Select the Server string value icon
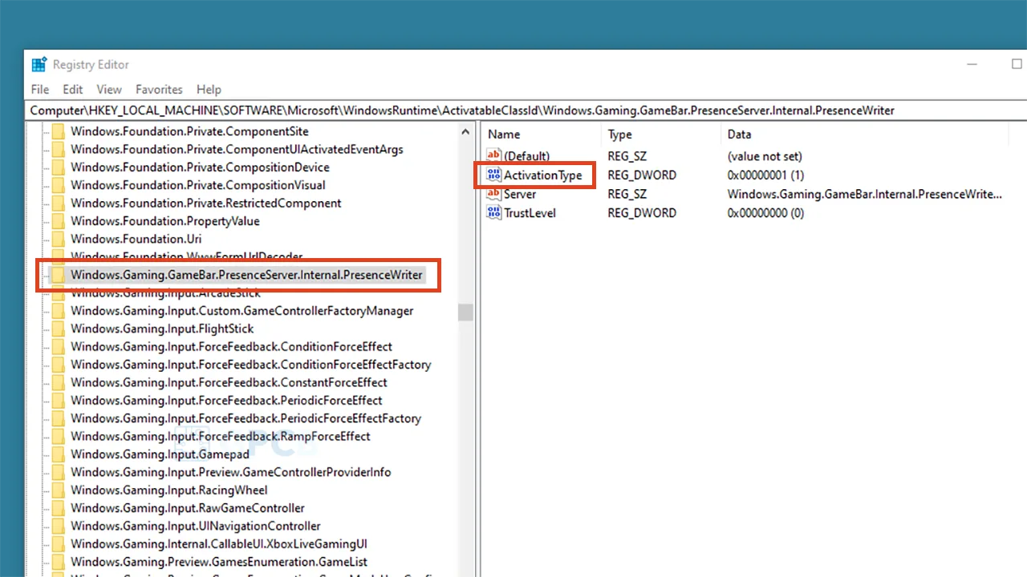1027x577 pixels. (494, 194)
